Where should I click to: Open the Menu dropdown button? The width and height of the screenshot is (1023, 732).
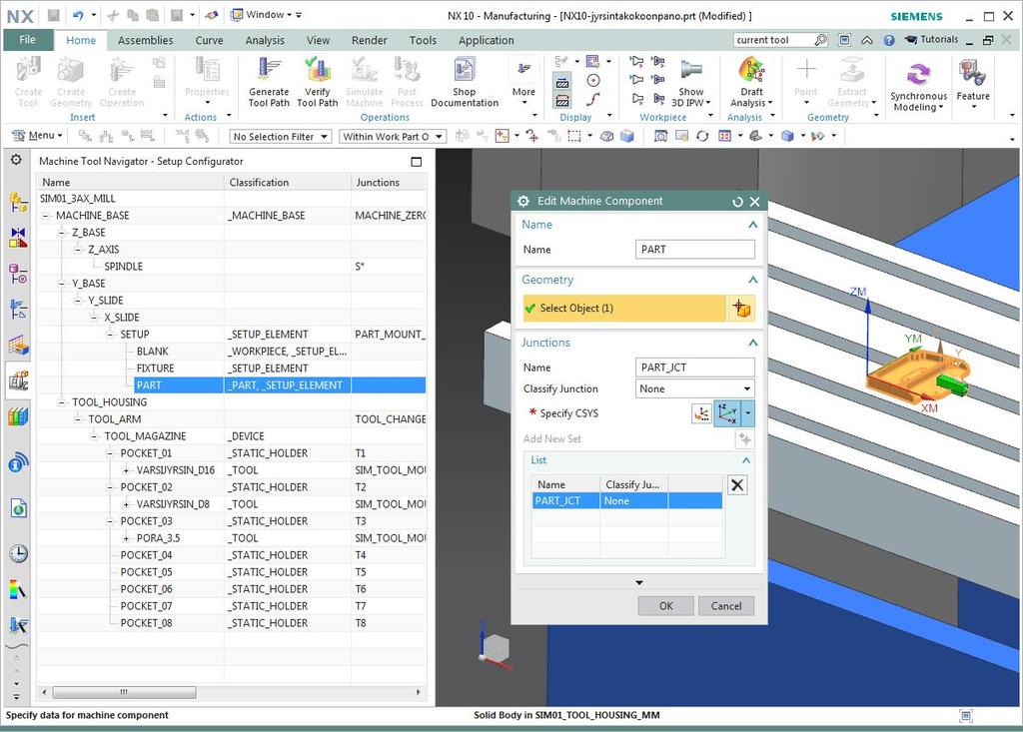37,136
